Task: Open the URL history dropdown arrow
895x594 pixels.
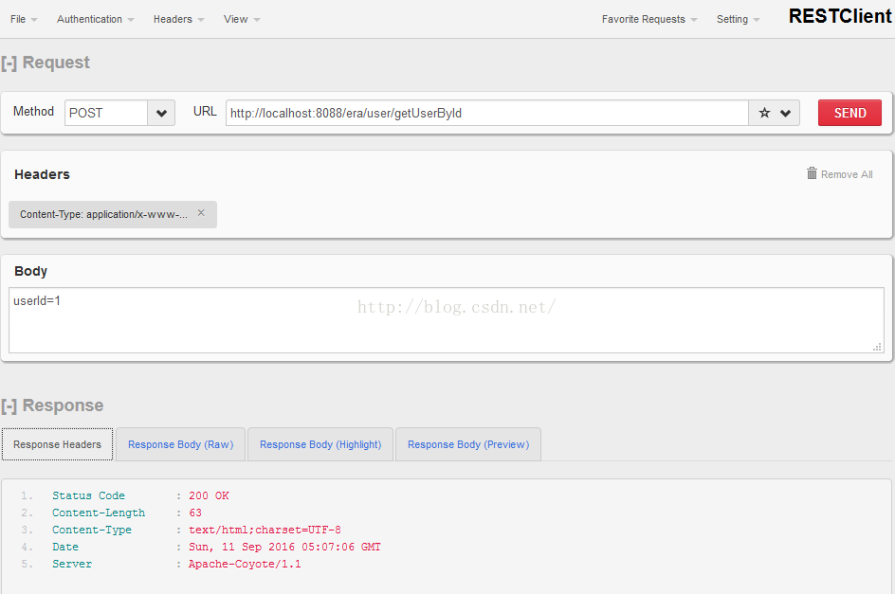Action: [x=785, y=113]
